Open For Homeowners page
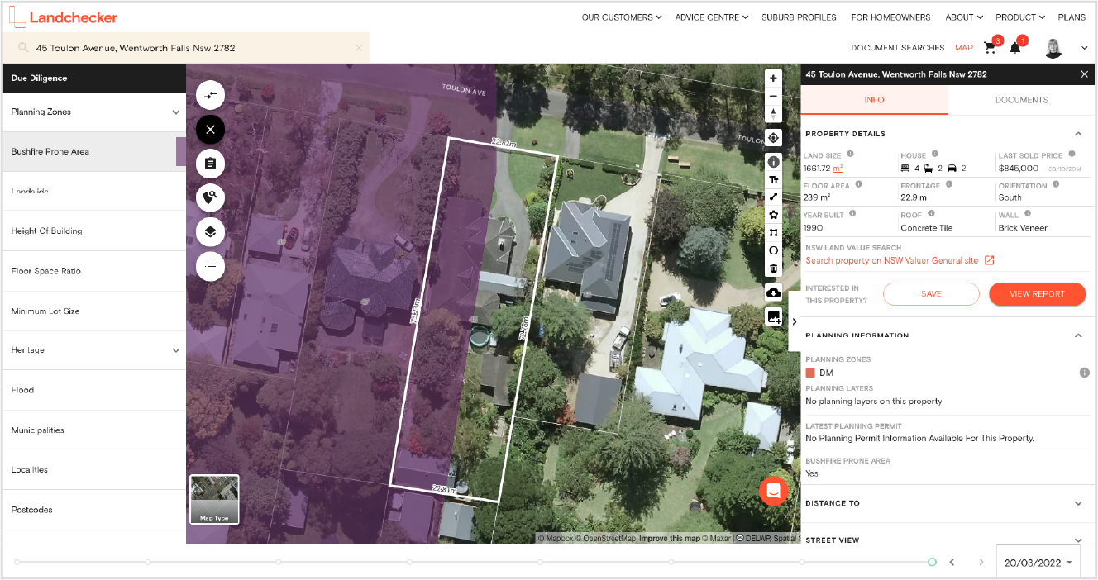 (890, 17)
